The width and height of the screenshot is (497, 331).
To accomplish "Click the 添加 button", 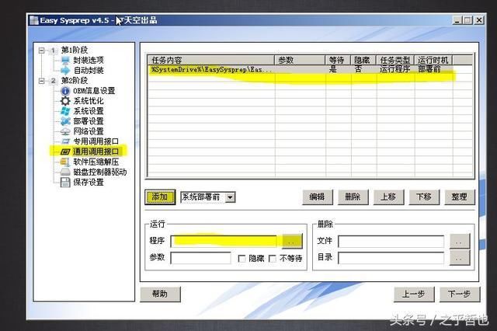I will coord(159,197).
